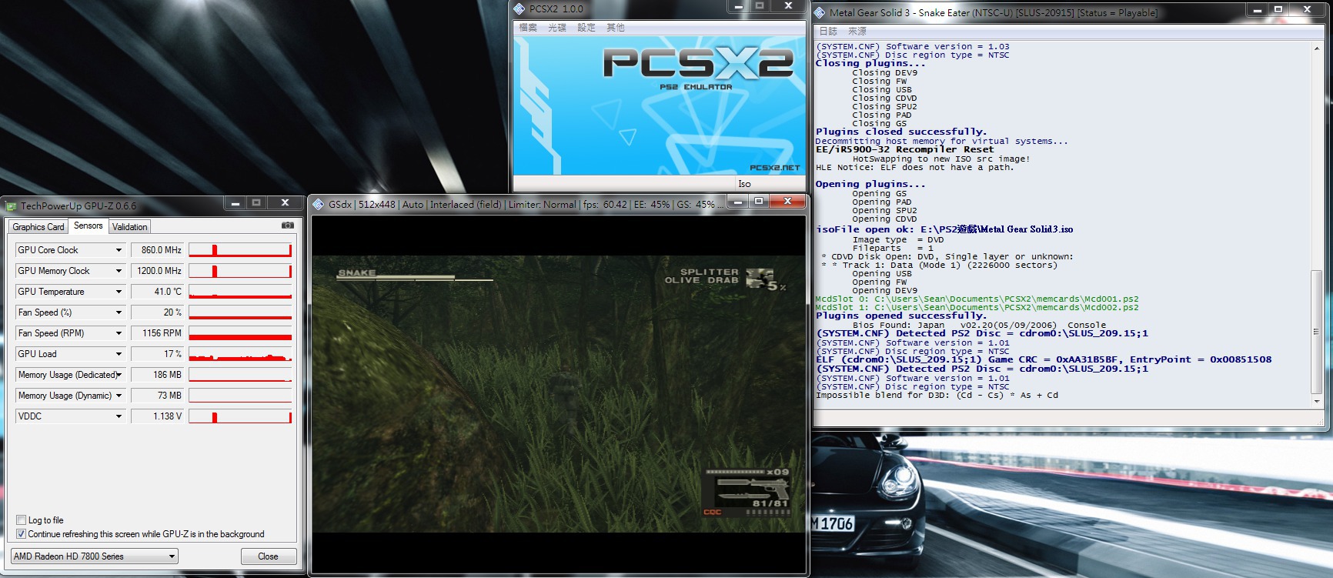1333x578 pixels.
Task: Click the 1156 RPM fan value
Action: [157, 333]
